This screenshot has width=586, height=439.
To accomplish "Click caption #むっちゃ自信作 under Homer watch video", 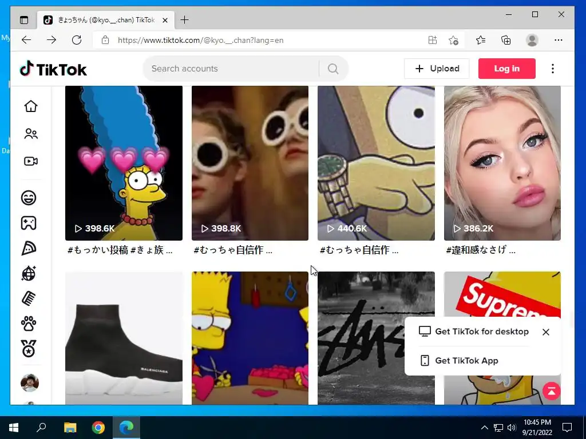I will 355,250.
